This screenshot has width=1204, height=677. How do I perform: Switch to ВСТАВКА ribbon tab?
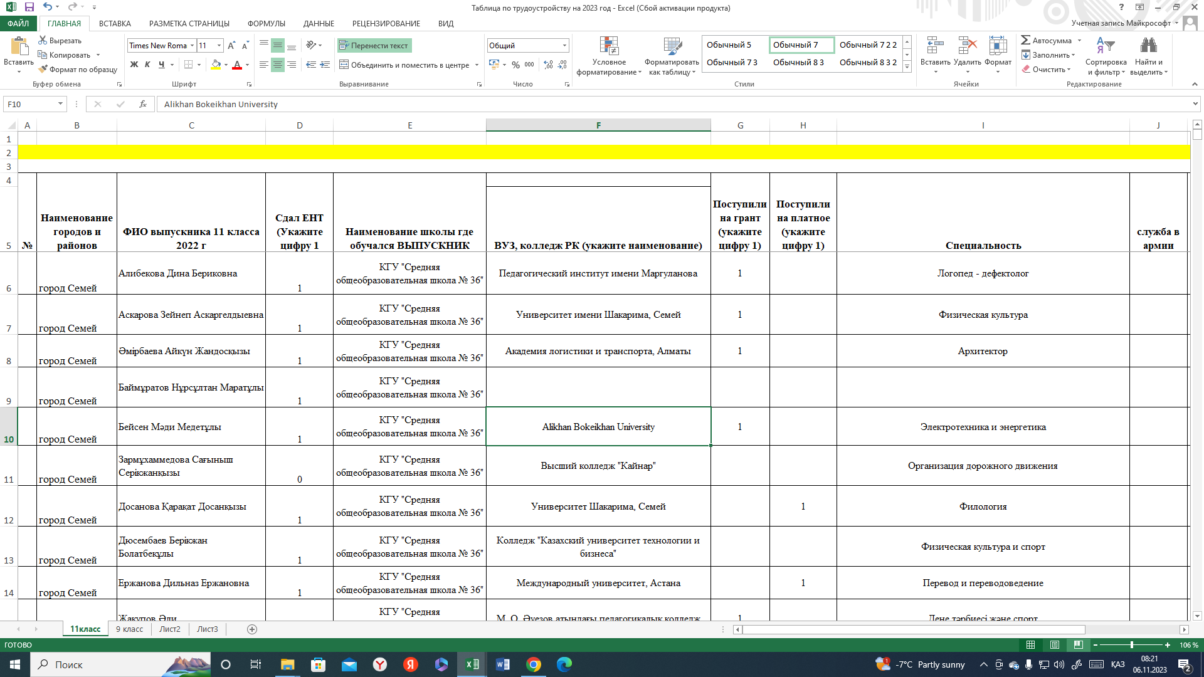[x=115, y=24]
